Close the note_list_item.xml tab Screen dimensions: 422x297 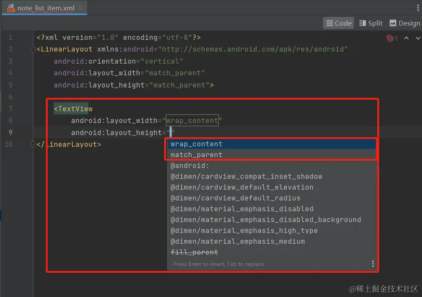tap(81, 8)
